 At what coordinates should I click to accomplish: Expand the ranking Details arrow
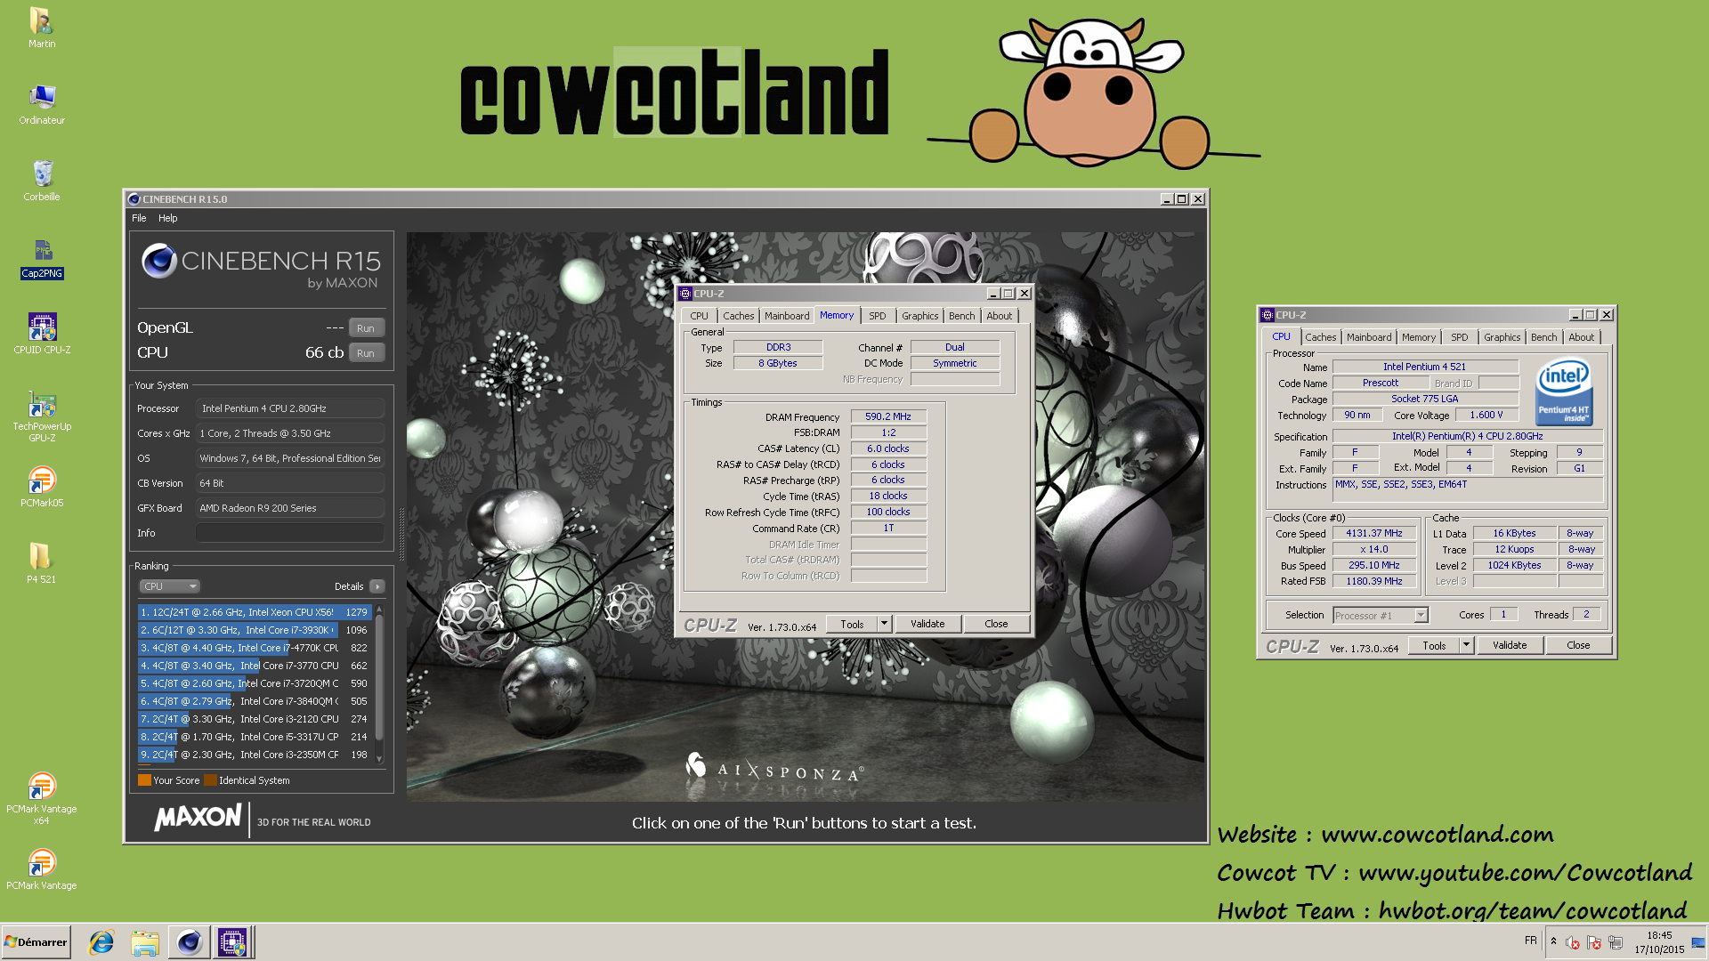[377, 586]
